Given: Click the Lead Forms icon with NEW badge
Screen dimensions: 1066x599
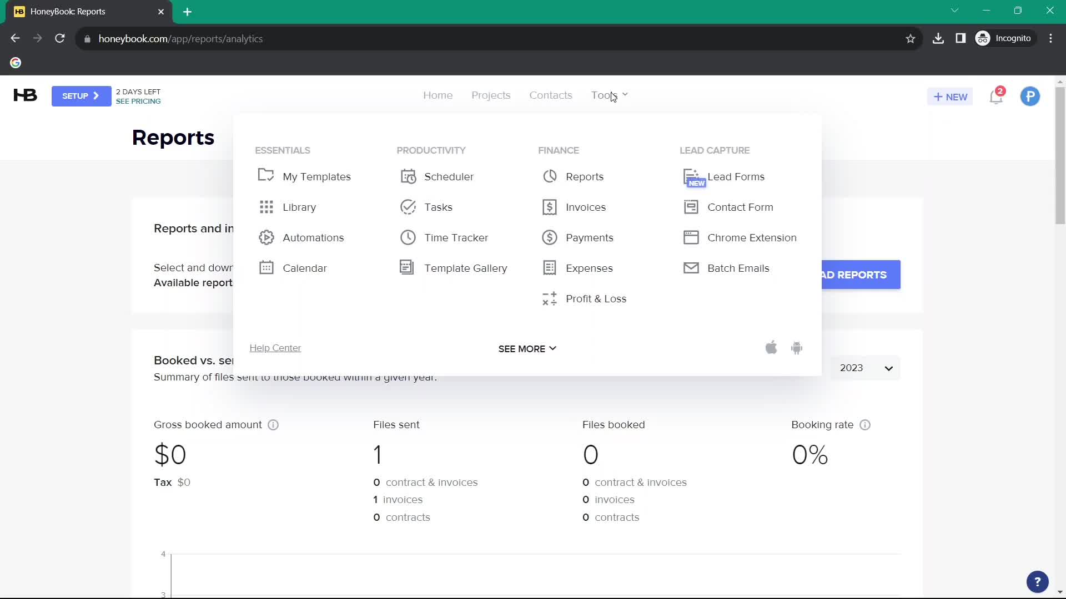Looking at the screenshot, I should click(693, 177).
